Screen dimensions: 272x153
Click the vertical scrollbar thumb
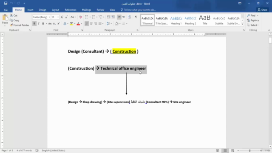(x=270, y=40)
